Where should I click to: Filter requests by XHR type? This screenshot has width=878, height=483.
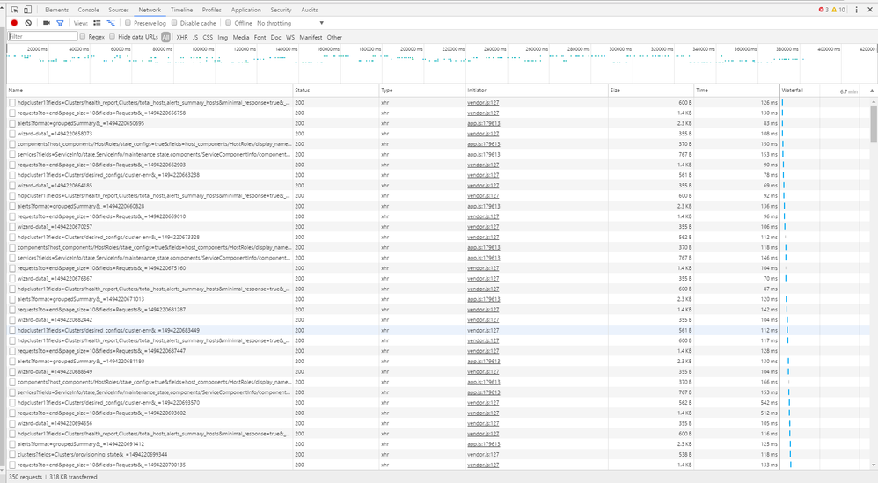[x=181, y=37]
